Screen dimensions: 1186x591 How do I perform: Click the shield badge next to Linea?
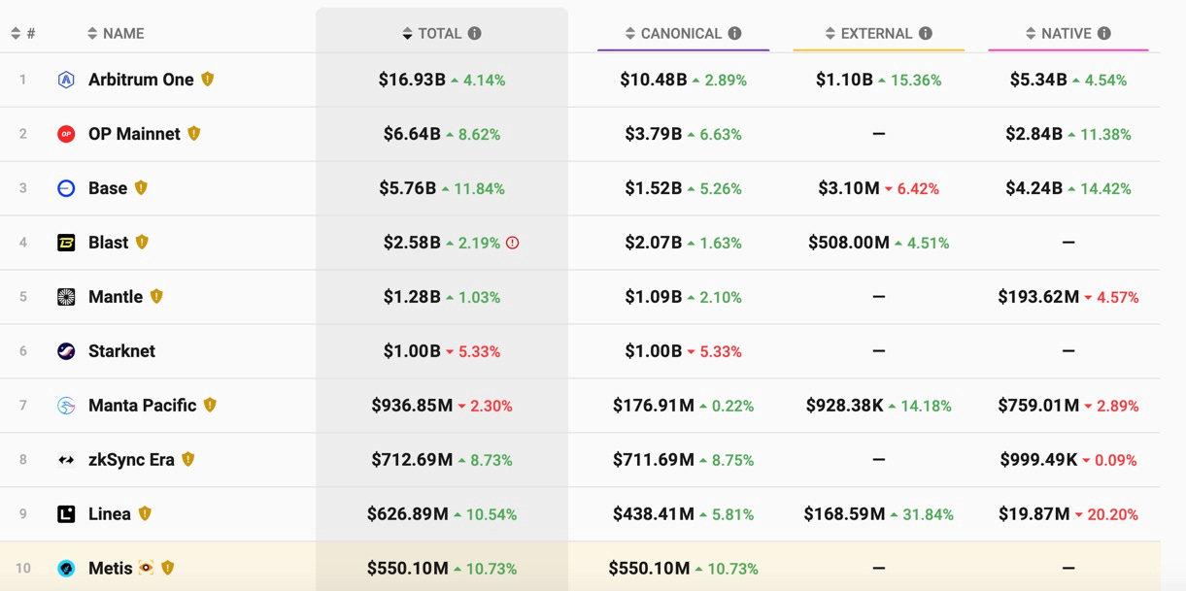tap(145, 514)
